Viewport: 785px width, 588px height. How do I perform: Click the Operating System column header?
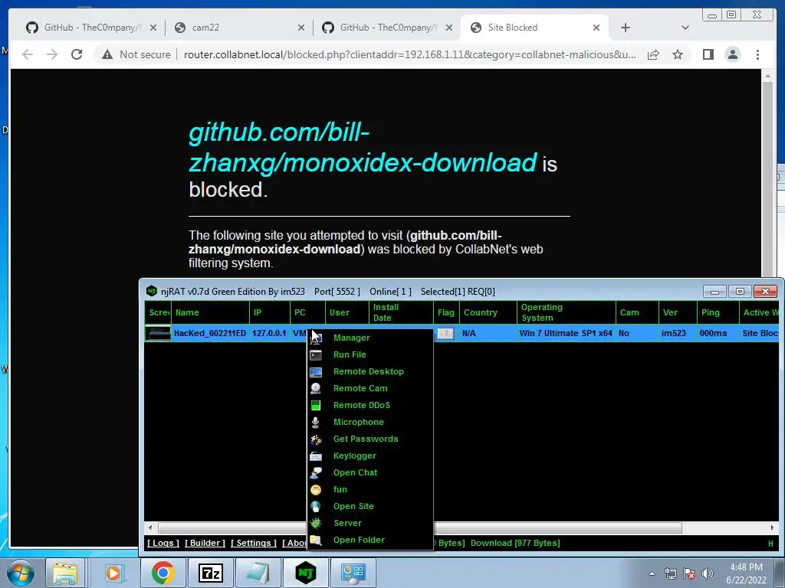point(567,312)
